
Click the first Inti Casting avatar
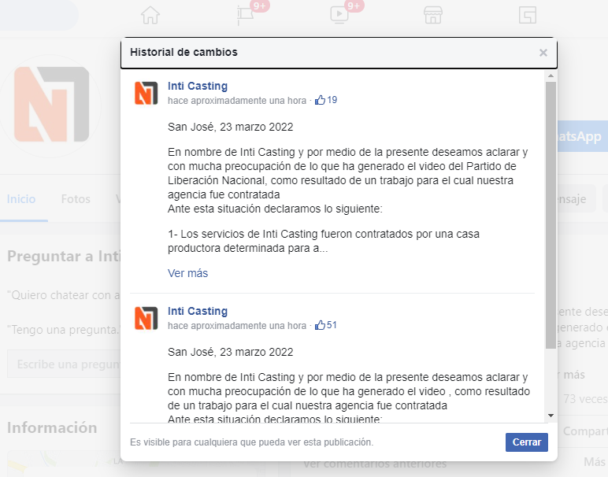(146, 93)
